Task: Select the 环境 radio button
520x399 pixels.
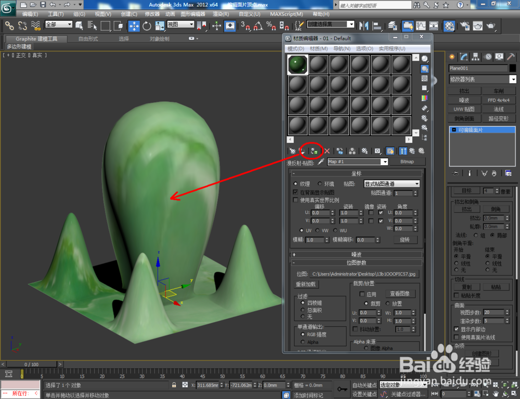Action: [320, 183]
